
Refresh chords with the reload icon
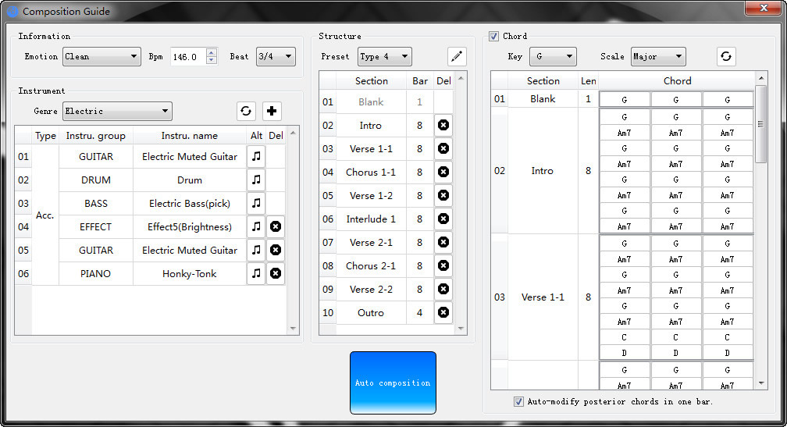tap(726, 56)
